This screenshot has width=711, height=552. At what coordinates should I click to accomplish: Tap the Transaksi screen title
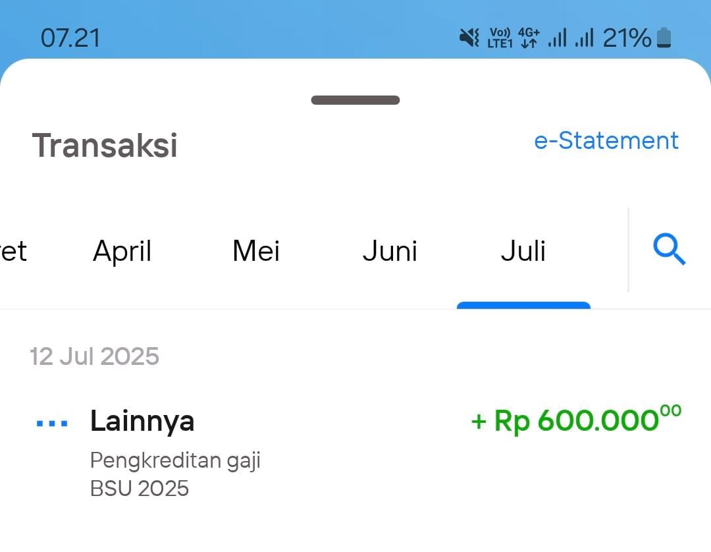[x=105, y=146]
